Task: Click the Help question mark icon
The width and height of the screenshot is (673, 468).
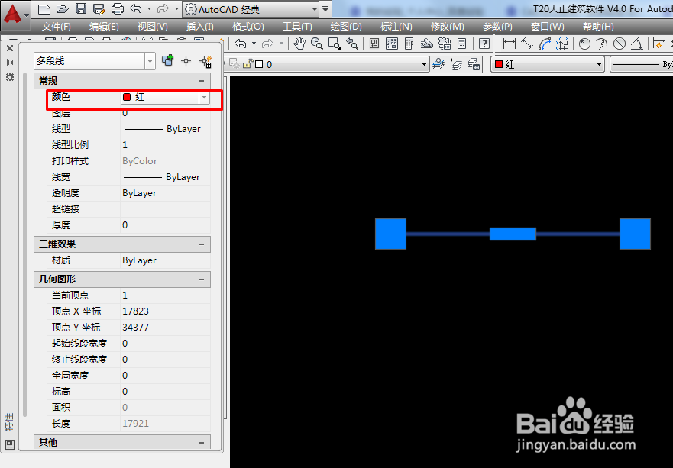Action: [x=484, y=44]
